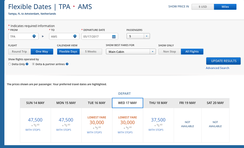Select the TUE 16 MAY column header
Viewport: 244px width, 148px height.
pyautogui.click(x=97, y=103)
